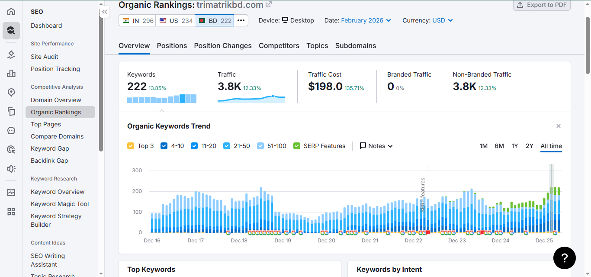Select the IN 296 database button
The width and height of the screenshot is (591, 277).
coord(137,20)
